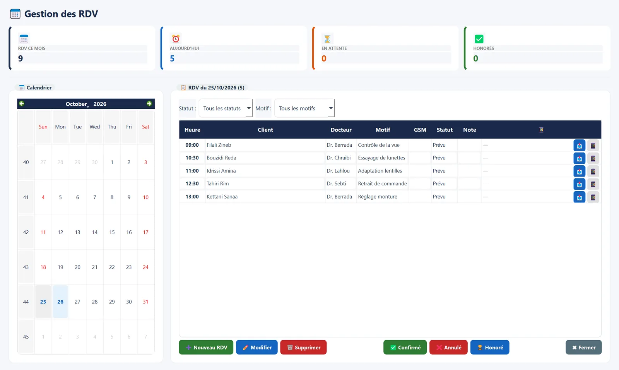Click 'Réglage monture' motif cell
Screen dimensions: 619x370
(x=382, y=197)
